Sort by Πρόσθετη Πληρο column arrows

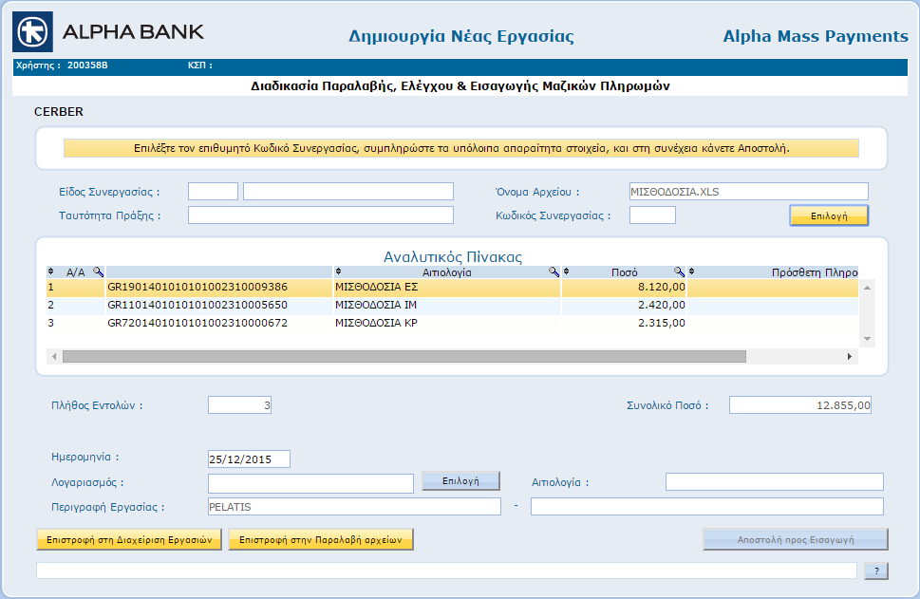692,271
